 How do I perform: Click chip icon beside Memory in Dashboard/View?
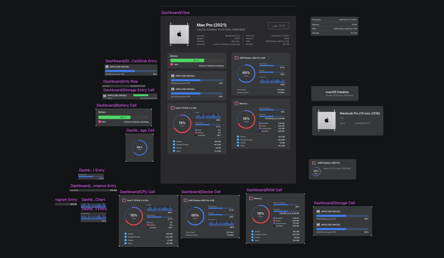point(237,104)
